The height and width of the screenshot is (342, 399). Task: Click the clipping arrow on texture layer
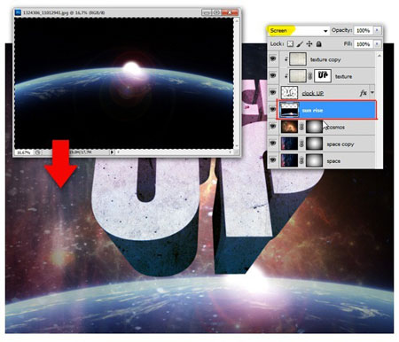[x=286, y=76]
